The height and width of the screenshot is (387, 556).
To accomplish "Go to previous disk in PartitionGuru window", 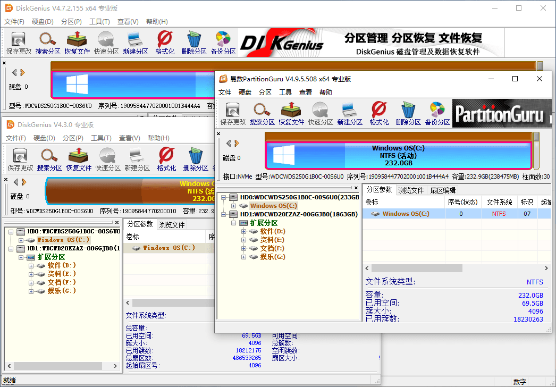I will [x=229, y=144].
